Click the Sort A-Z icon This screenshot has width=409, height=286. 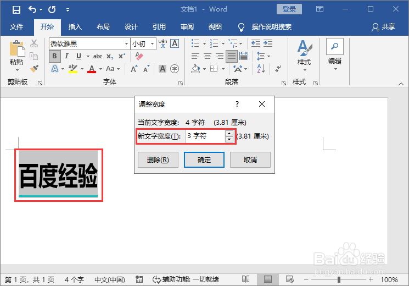(261, 69)
